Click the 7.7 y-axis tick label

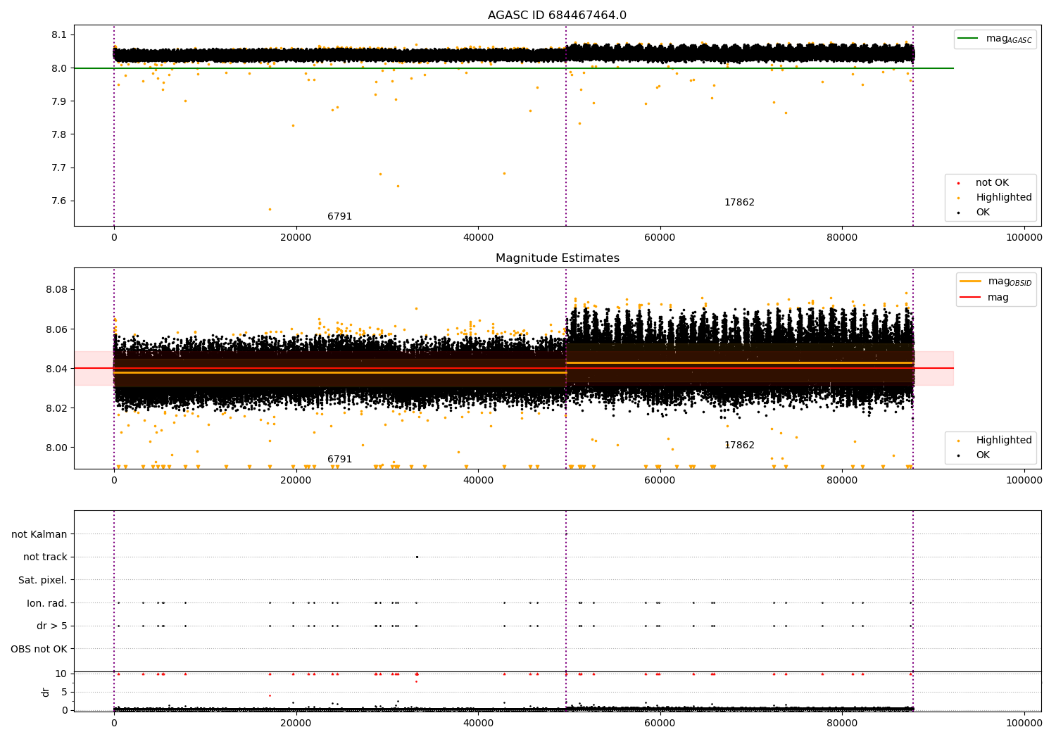point(59,168)
